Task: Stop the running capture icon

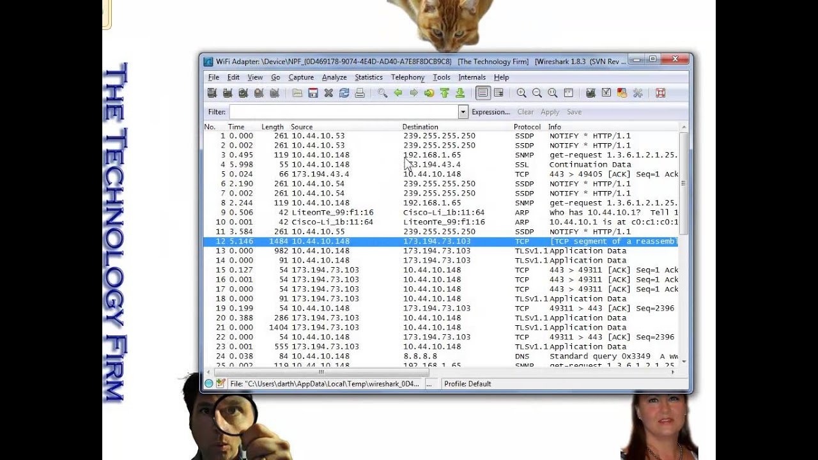Action: point(259,93)
